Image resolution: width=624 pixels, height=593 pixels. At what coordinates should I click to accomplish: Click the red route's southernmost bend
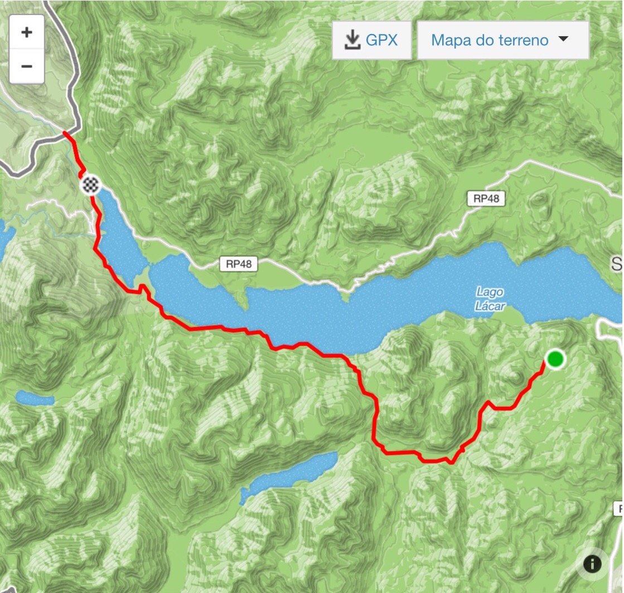point(451,462)
